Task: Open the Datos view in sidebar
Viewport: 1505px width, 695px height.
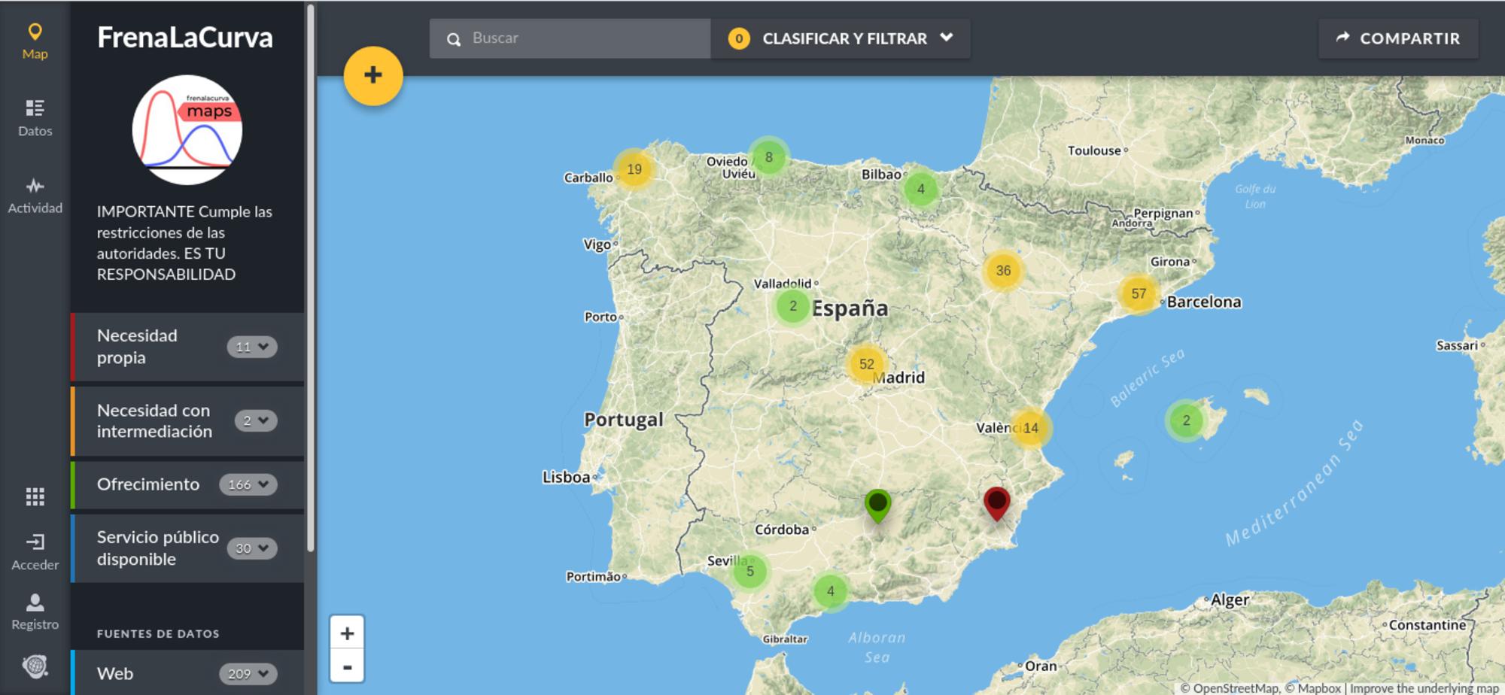Action: point(35,117)
